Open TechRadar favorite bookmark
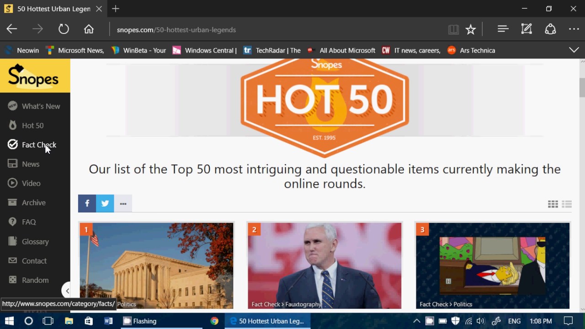585x329 pixels. [272, 50]
